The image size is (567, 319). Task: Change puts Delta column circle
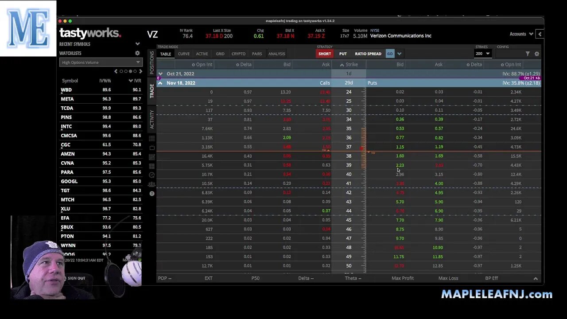[x=468, y=65]
